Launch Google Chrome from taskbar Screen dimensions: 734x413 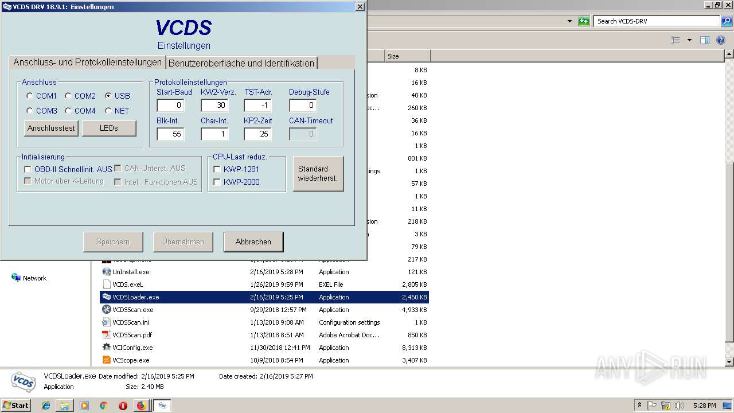[x=103, y=406]
